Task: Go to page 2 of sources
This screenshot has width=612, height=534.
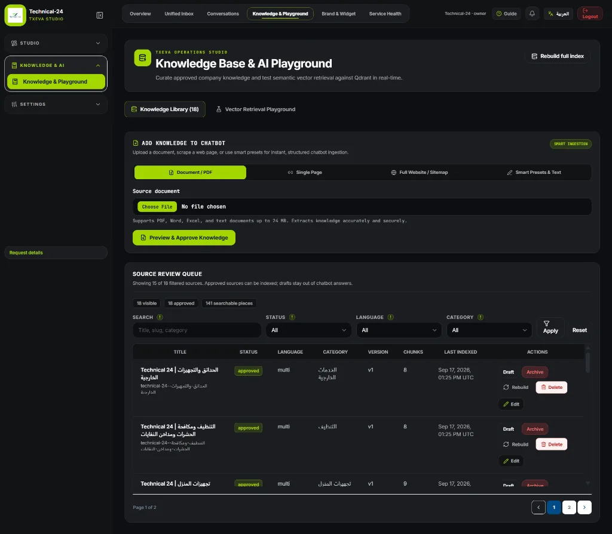Action: 569,507
